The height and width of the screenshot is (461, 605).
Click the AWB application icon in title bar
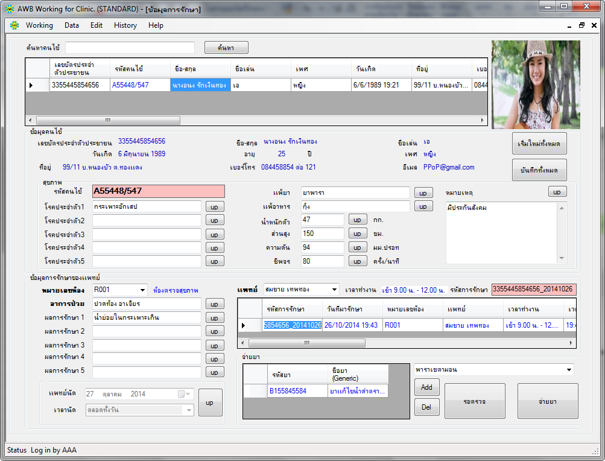tap(8, 9)
